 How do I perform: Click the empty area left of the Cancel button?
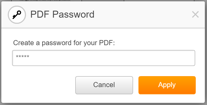pos(44,85)
